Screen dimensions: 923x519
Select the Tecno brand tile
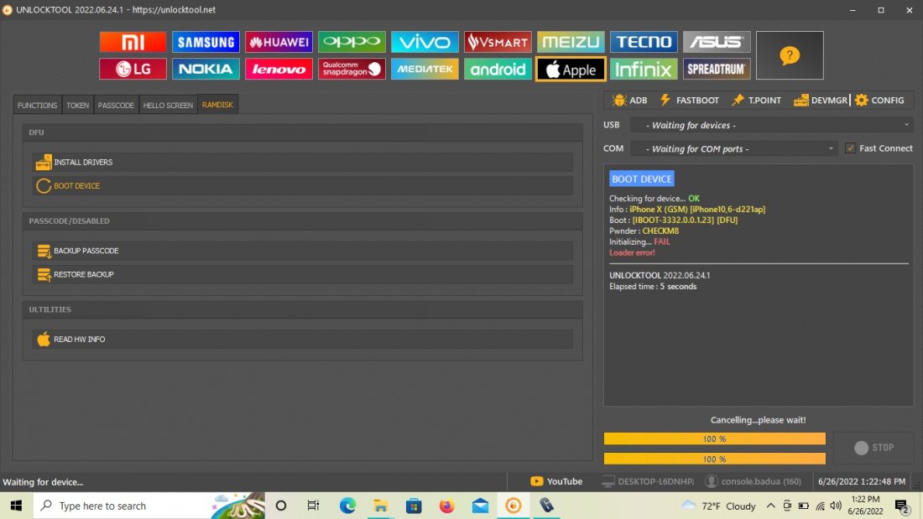click(644, 42)
